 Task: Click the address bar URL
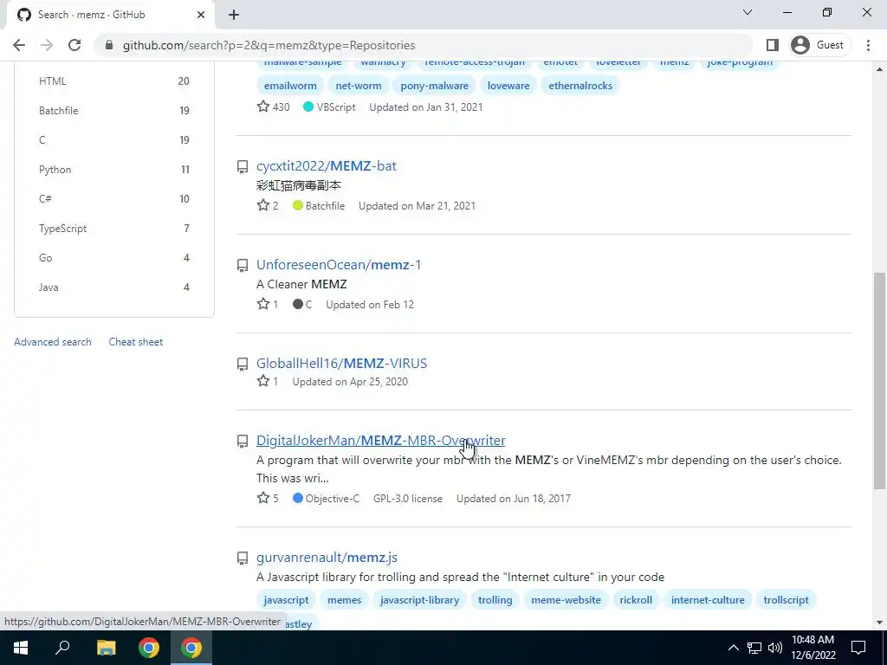(x=269, y=45)
